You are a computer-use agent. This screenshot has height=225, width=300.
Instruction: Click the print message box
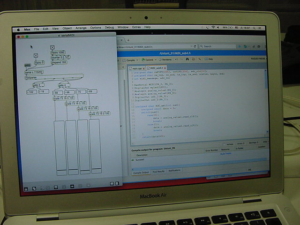click(28, 65)
